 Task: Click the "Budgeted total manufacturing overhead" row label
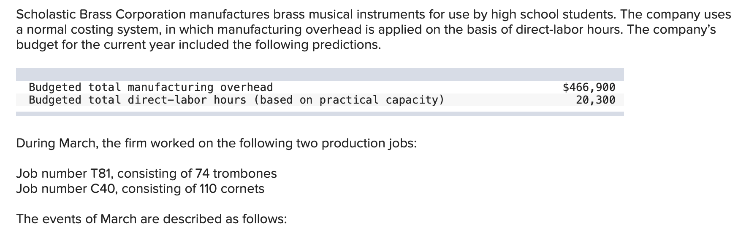(x=151, y=87)
